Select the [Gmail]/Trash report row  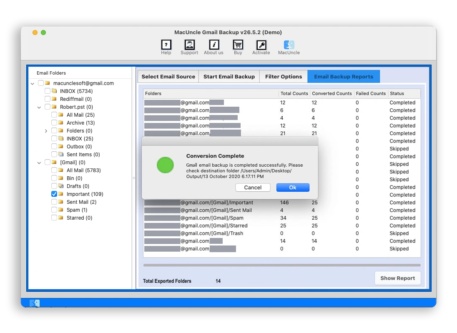pos(282,233)
